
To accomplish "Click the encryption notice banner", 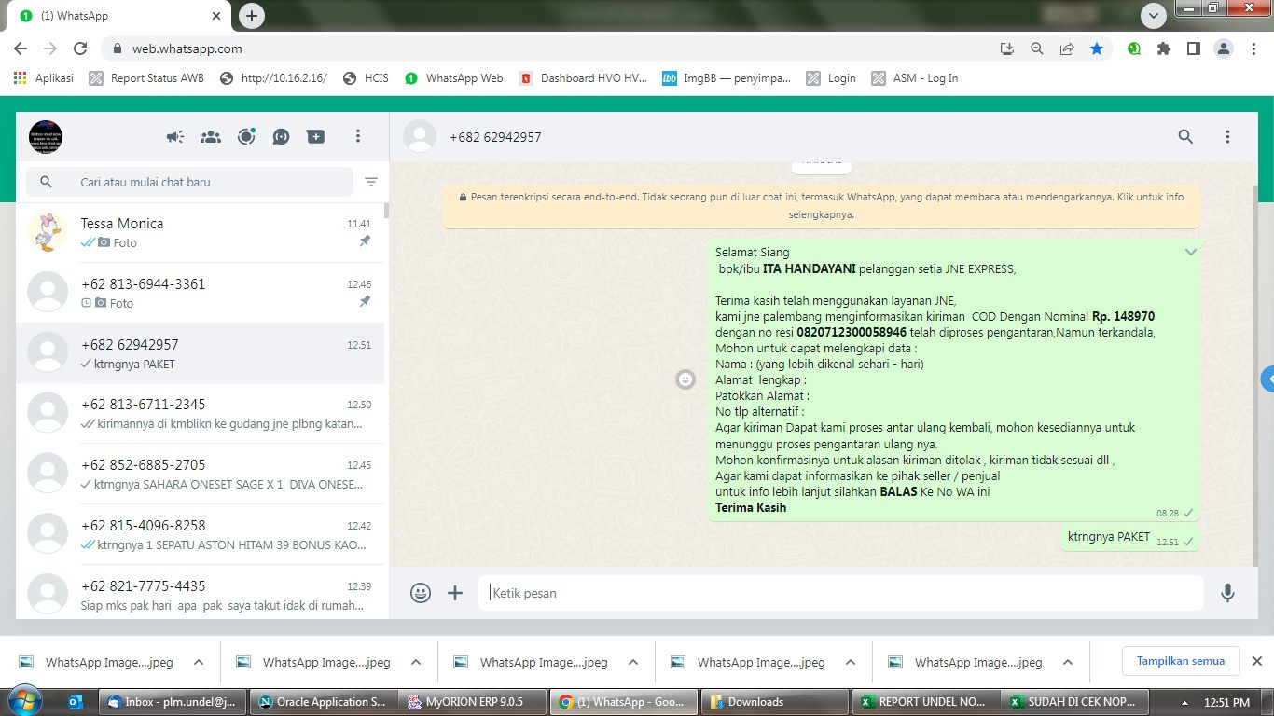I will click(x=821, y=205).
